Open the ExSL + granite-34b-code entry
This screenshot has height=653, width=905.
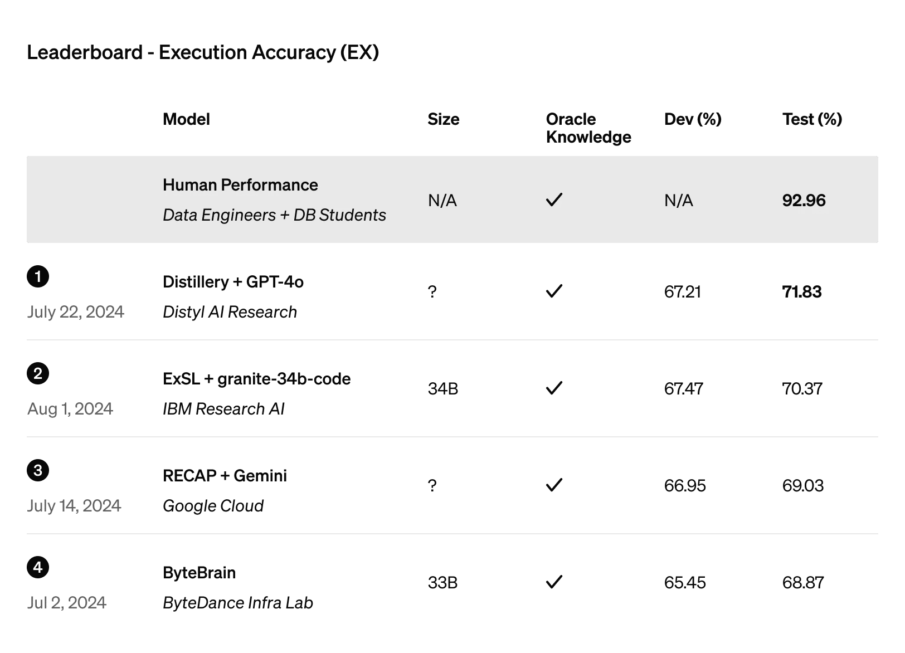[x=256, y=379]
